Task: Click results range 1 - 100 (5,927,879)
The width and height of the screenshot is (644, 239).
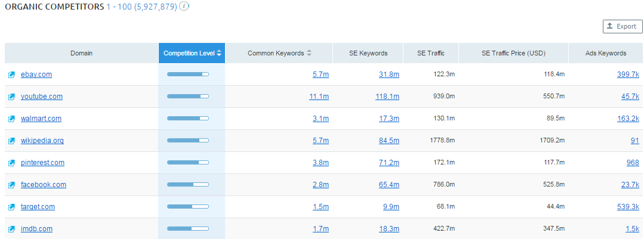Action: [x=141, y=7]
